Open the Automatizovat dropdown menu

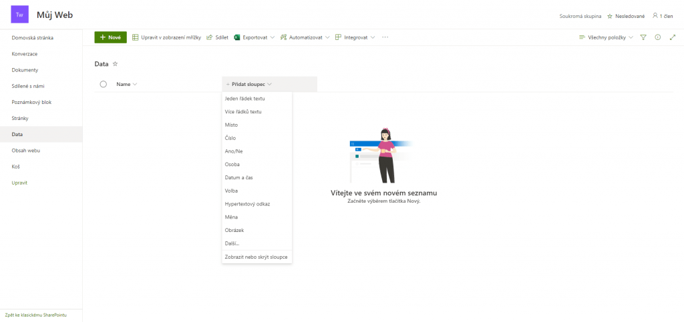click(305, 37)
